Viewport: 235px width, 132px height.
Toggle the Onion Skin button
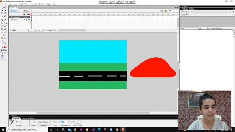[x=35, y=30]
